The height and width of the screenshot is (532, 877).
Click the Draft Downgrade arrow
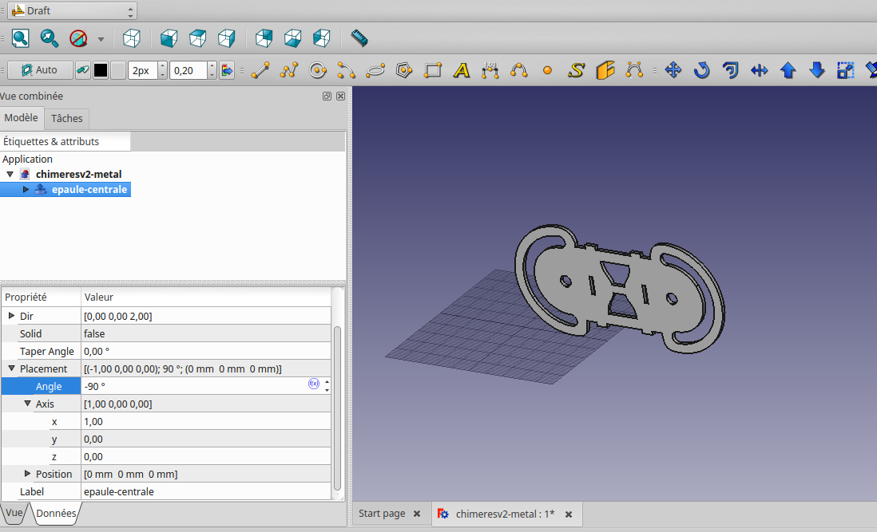[x=816, y=70]
